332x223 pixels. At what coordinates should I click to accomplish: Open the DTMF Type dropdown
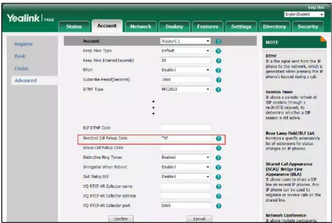click(185, 89)
